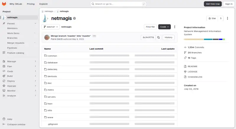Click the Analyze chart icon
Viewport: 236px width, 129px height.
(4, 96)
